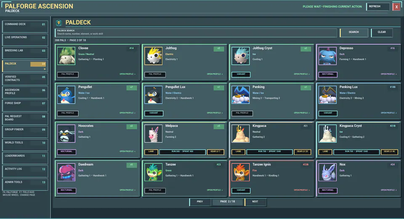The height and width of the screenshot is (219, 404).
Task: Open the Activity Log section
Action: pos(25,171)
